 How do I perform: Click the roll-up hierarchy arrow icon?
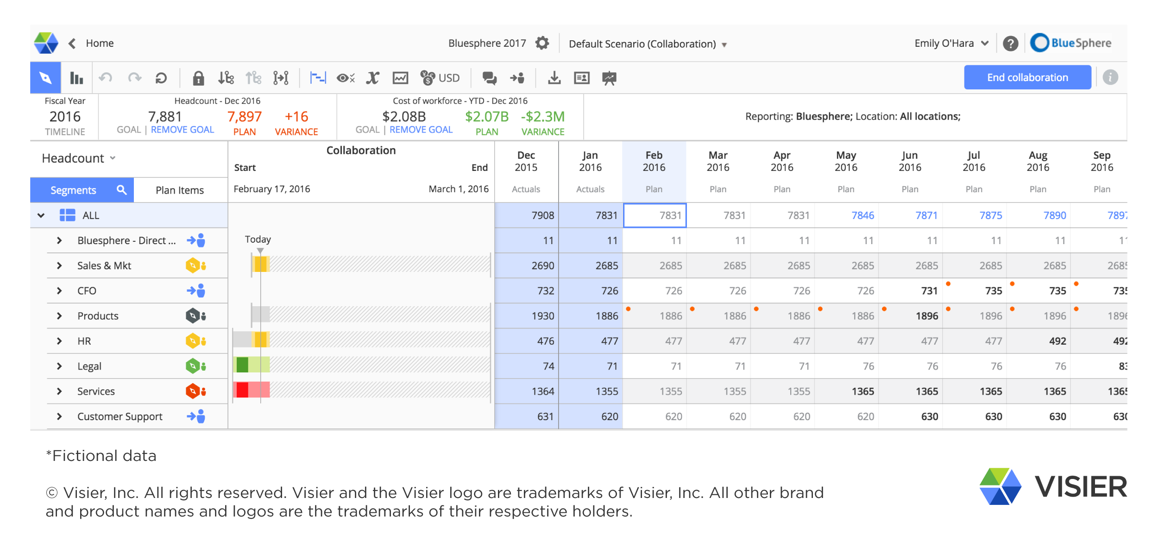click(x=253, y=78)
